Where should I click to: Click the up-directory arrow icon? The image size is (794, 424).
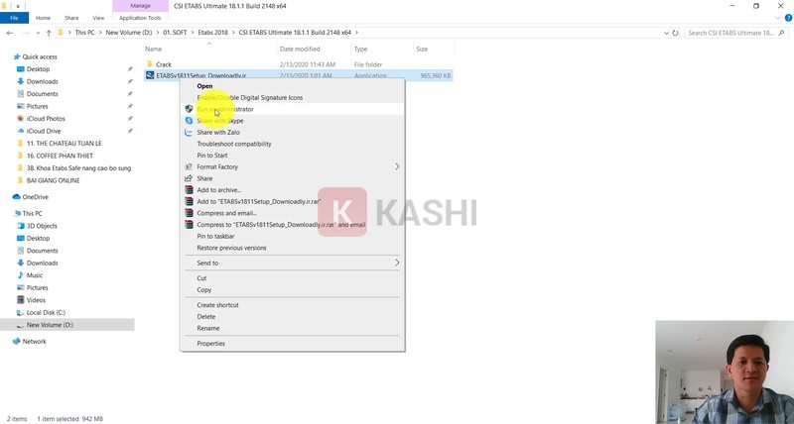click(49, 33)
